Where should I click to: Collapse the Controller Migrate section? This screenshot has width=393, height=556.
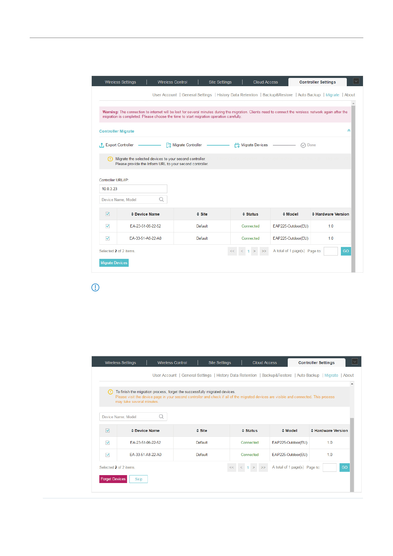point(349,131)
